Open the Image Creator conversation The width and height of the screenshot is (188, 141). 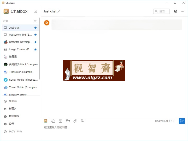(x=20, y=49)
